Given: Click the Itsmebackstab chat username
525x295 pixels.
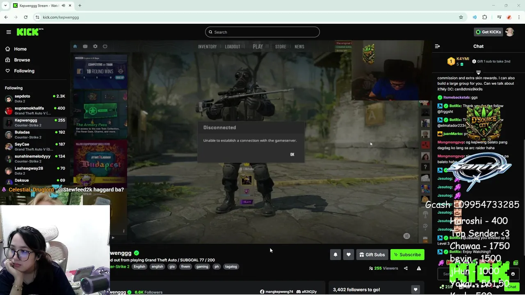Looking at the screenshot, I should [x=457, y=98].
